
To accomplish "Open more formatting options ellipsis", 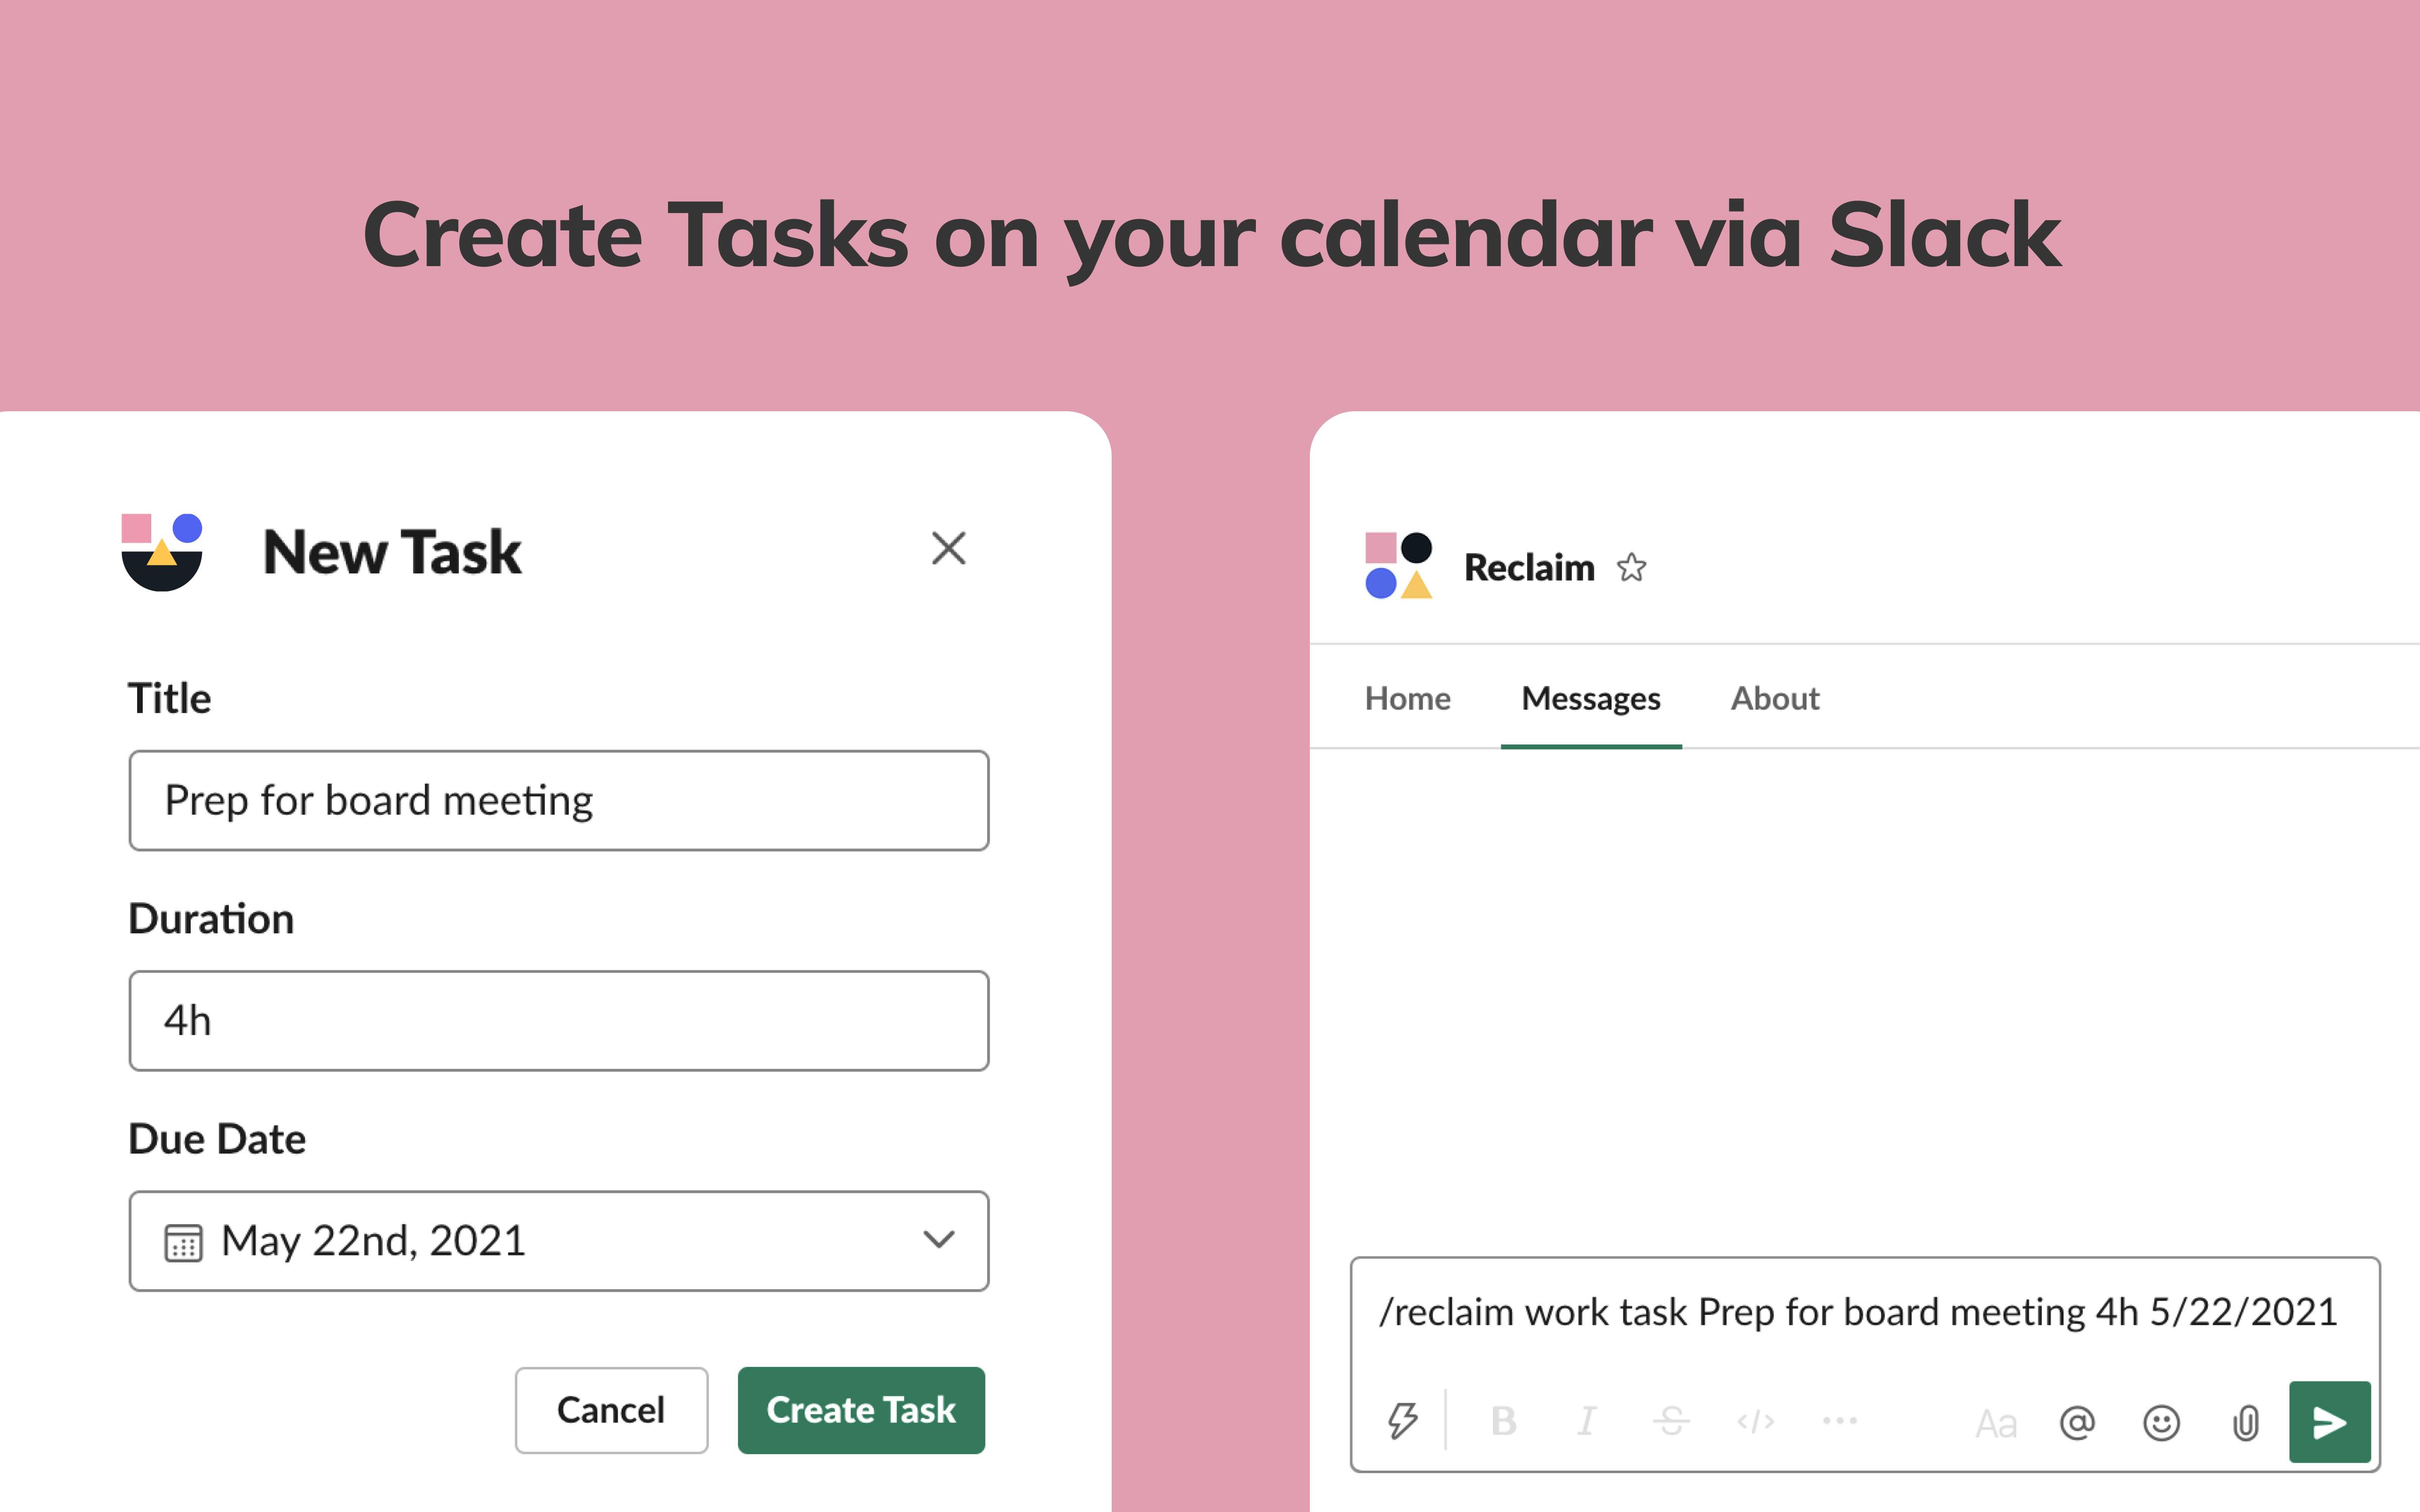I will [1839, 1421].
